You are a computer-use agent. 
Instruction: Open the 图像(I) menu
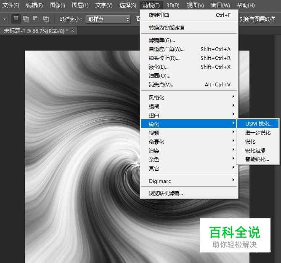57,5
